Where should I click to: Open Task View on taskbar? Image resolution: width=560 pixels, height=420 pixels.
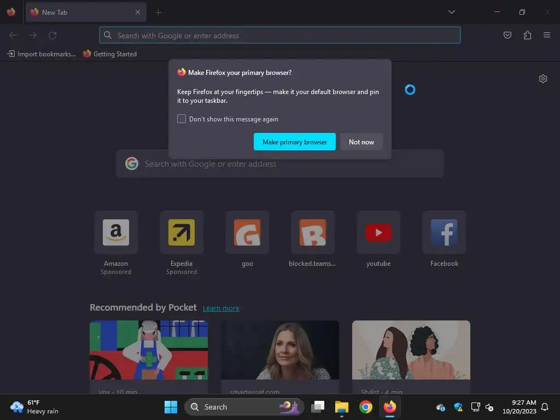tap(318, 407)
